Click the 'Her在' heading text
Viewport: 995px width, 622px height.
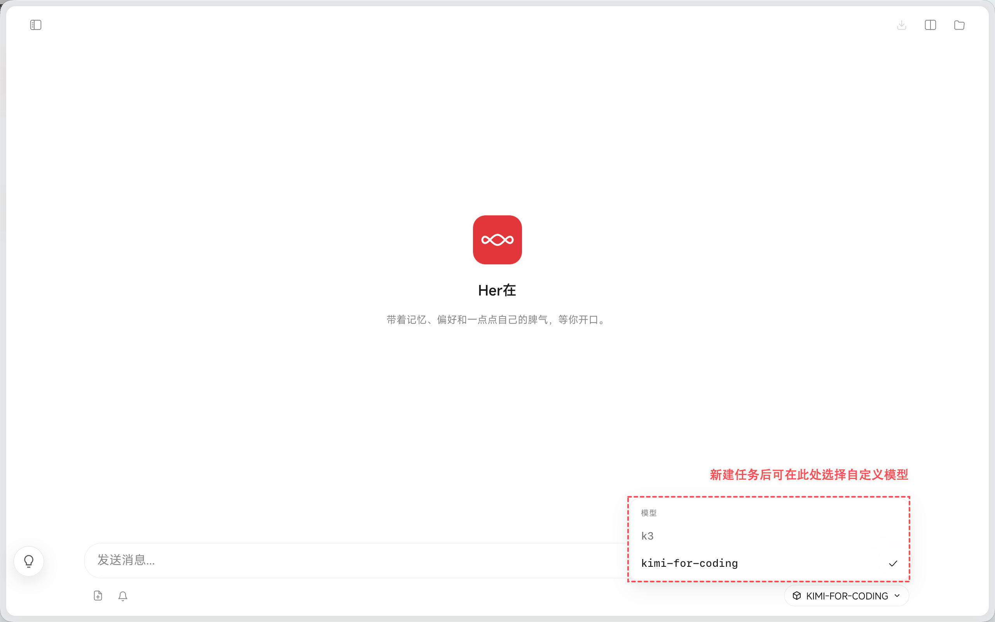pyautogui.click(x=497, y=290)
